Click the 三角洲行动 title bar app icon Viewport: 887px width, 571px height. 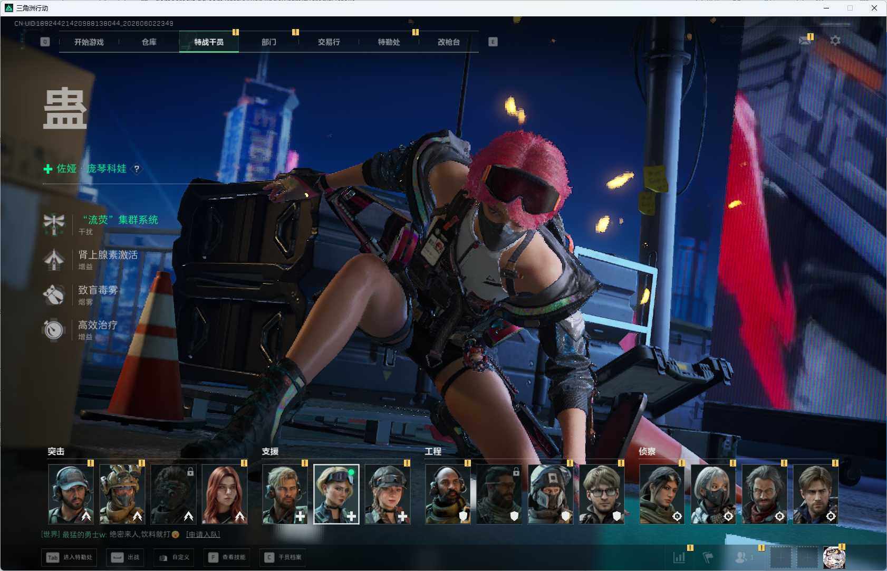coord(8,8)
